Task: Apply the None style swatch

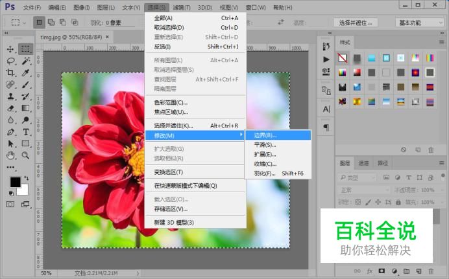Action: tap(343, 58)
